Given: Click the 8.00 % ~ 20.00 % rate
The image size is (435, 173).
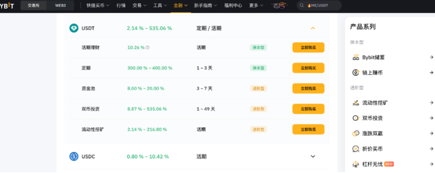Looking at the screenshot, I should pos(146,88).
